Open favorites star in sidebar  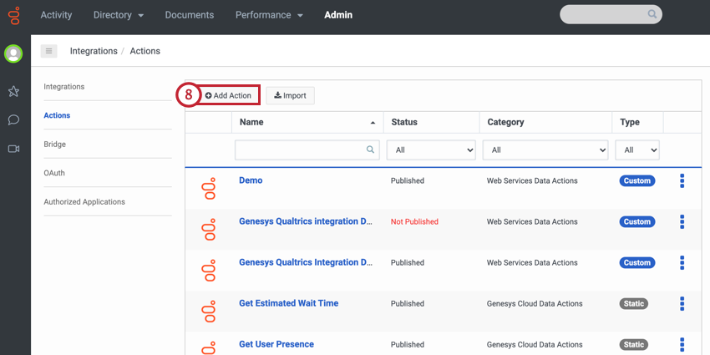pos(13,91)
